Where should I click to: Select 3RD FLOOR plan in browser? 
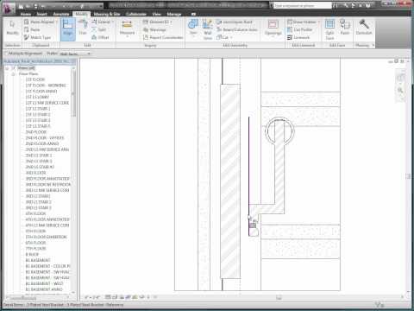click(36, 173)
